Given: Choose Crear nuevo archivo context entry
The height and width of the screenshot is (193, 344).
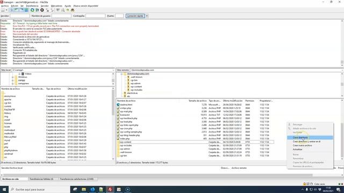Looking at the screenshot, I should click(310, 145).
